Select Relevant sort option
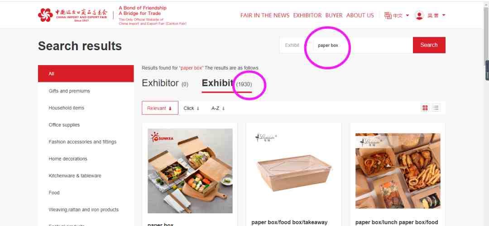The height and width of the screenshot is (226, 489). 160,108
